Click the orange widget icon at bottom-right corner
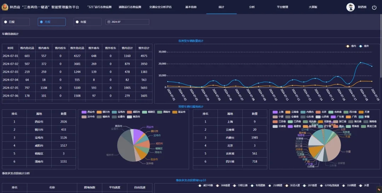Image resolution: width=382 pixels, height=193 pixels. [x=378, y=189]
